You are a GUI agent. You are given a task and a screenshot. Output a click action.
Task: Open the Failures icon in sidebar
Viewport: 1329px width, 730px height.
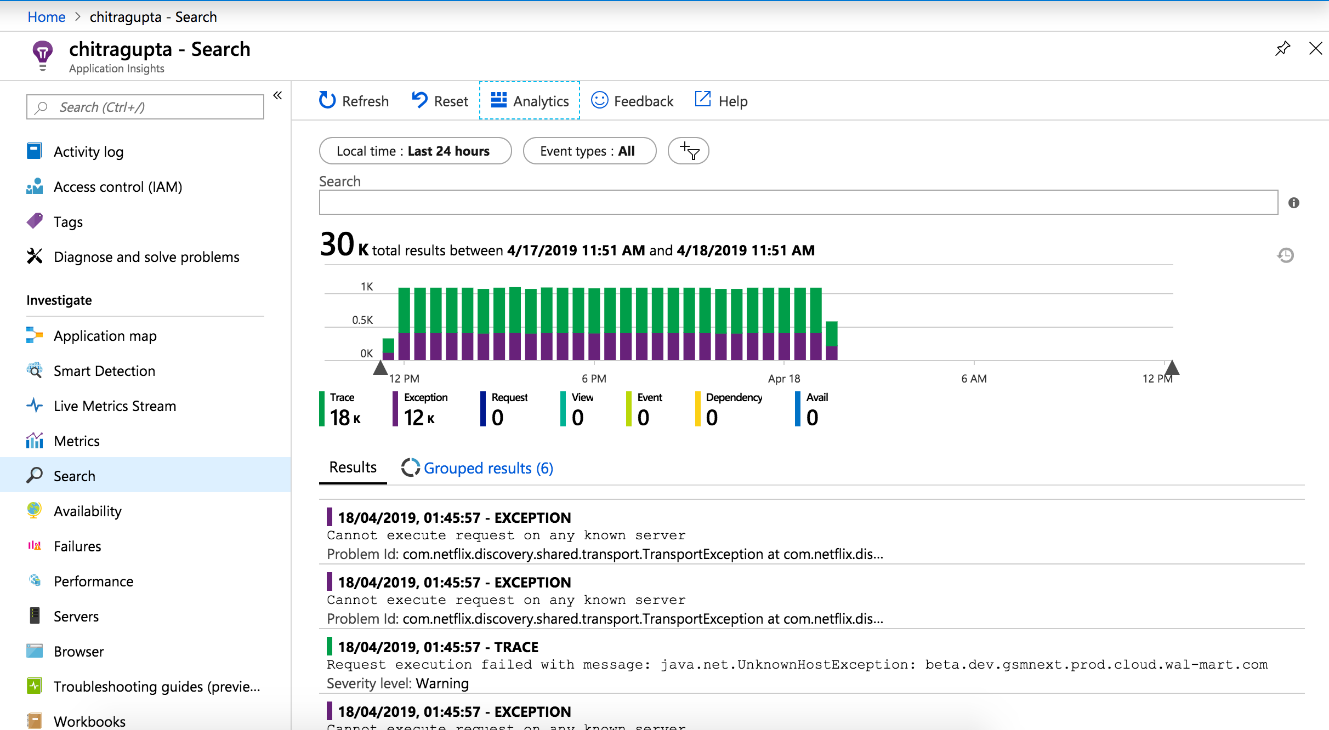(x=35, y=546)
